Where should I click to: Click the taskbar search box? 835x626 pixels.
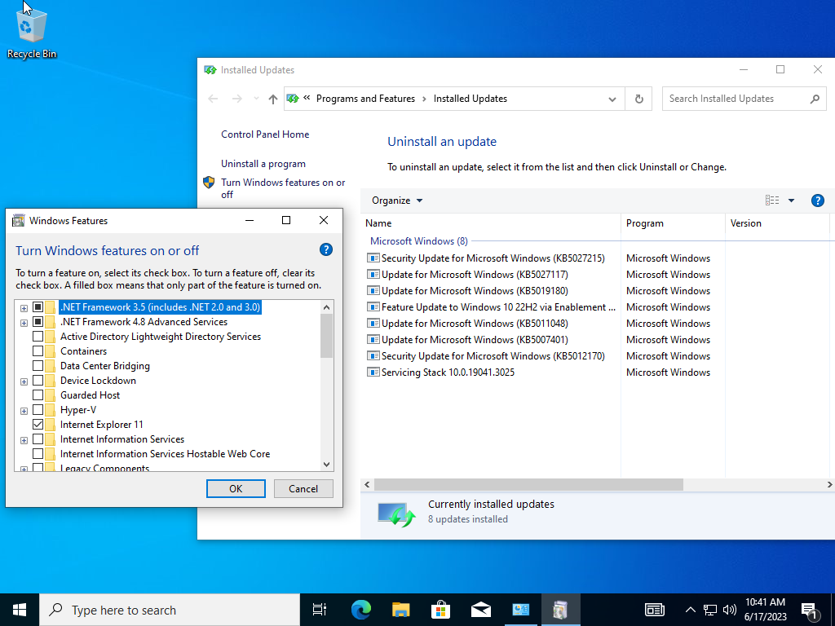click(x=170, y=610)
